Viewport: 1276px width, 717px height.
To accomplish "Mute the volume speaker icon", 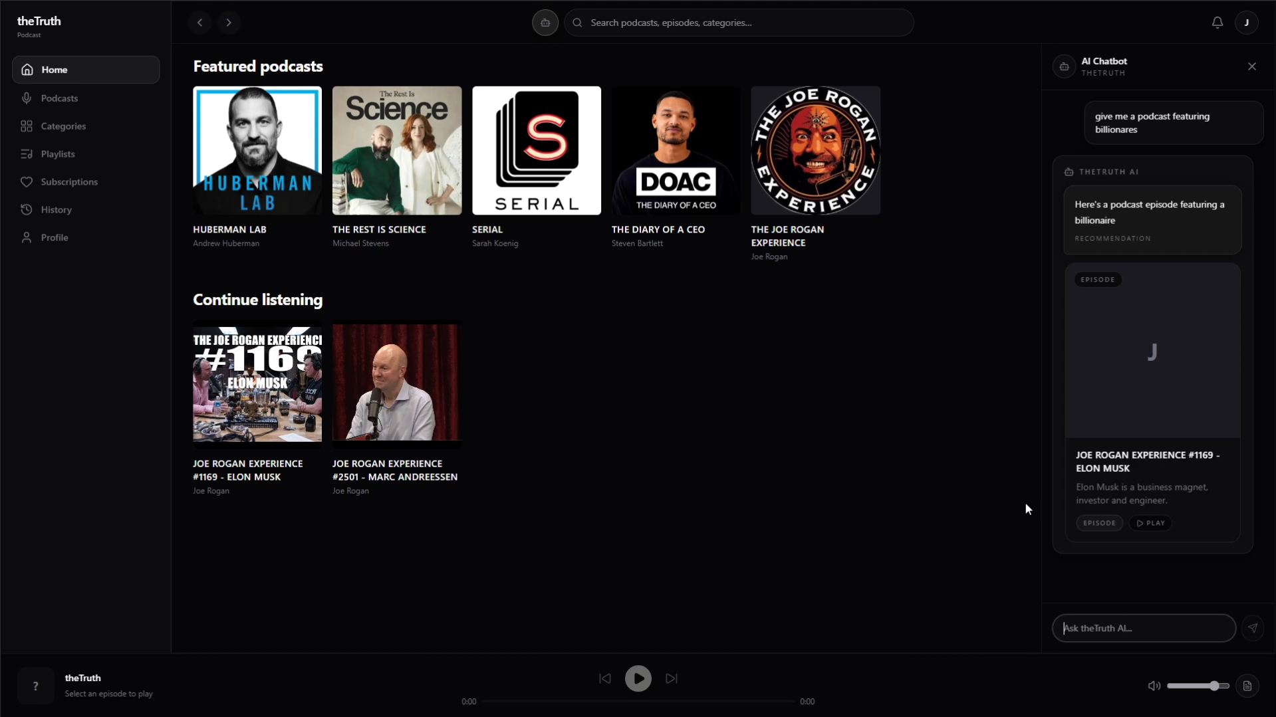I will (x=1154, y=686).
